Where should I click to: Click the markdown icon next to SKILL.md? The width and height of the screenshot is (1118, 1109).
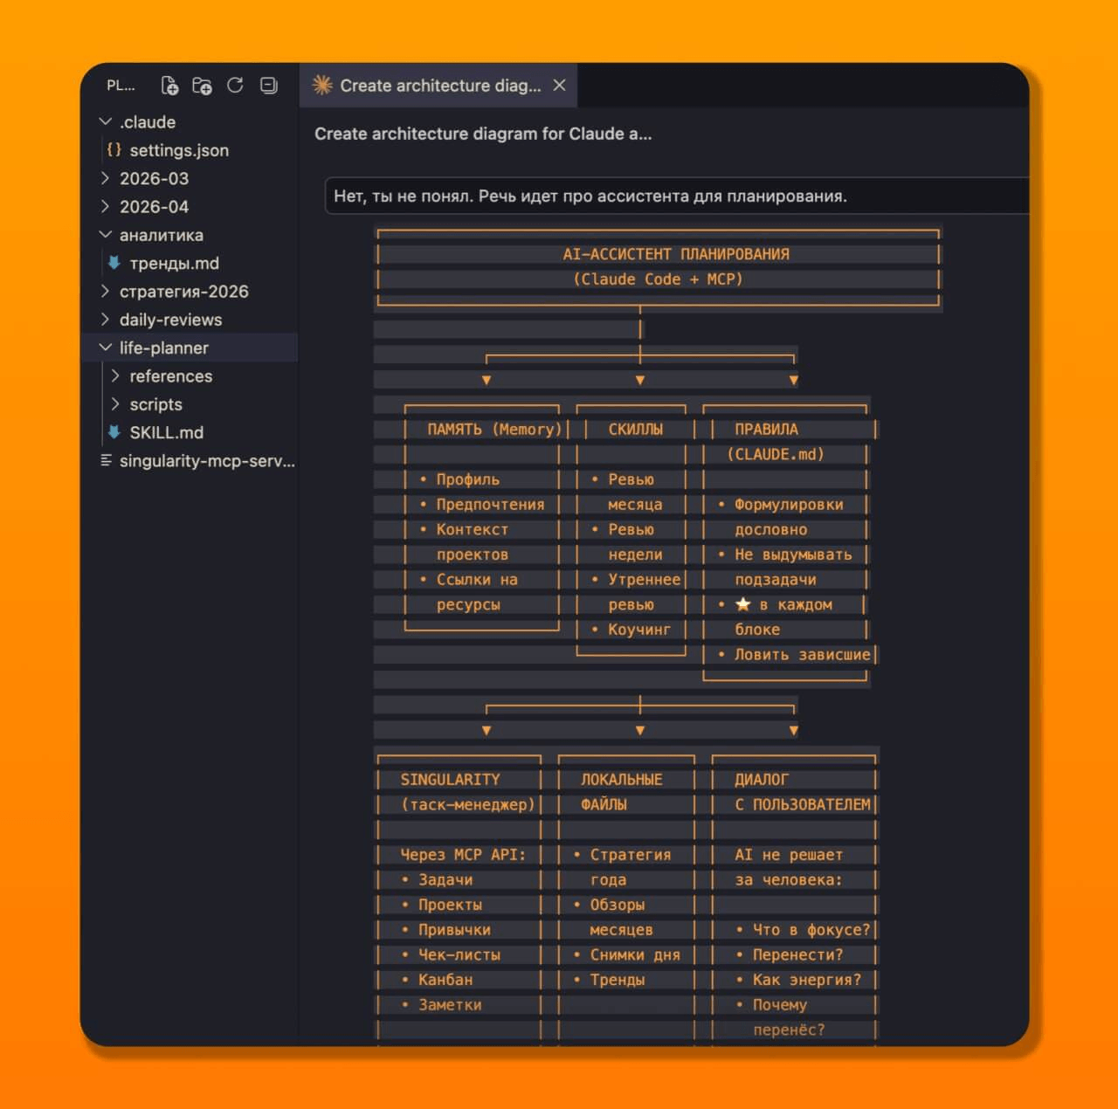click(114, 432)
